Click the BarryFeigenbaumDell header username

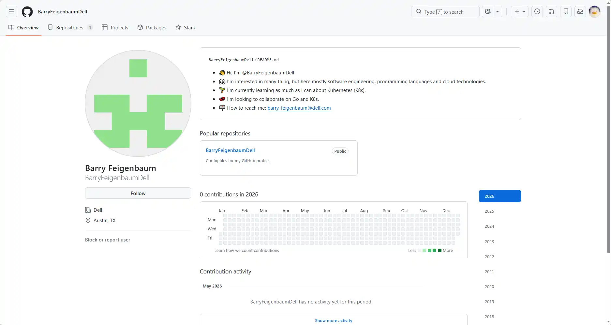click(x=63, y=12)
